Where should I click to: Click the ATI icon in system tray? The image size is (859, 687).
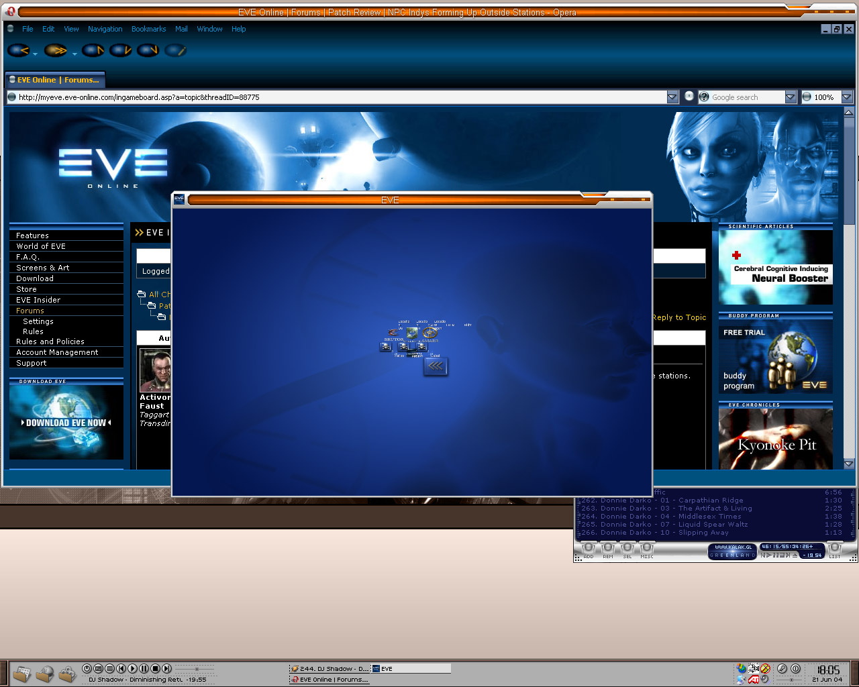[x=754, y=679]
